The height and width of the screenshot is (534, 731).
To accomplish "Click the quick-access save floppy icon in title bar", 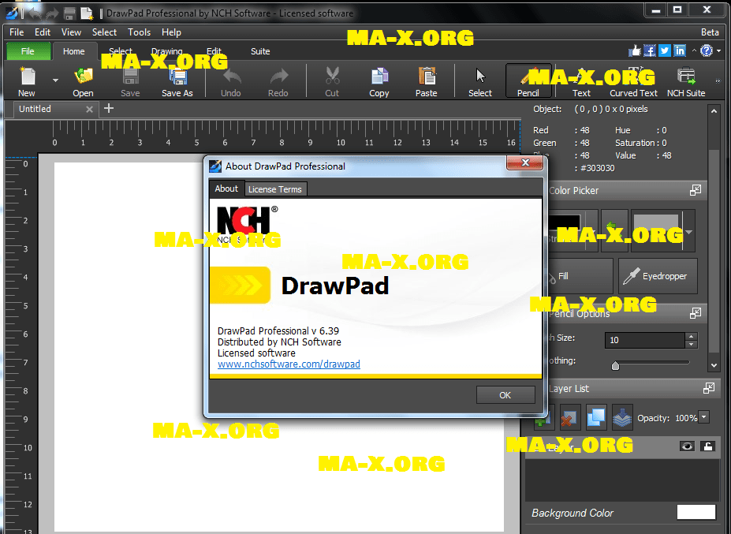I will (x=69, y=13).
